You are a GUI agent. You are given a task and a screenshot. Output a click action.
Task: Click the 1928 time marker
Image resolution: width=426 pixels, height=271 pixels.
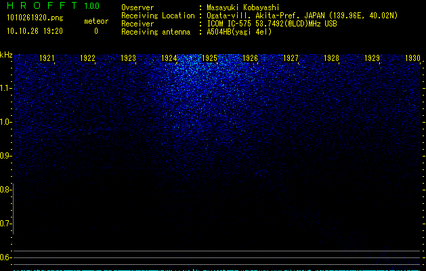[331, 58]
